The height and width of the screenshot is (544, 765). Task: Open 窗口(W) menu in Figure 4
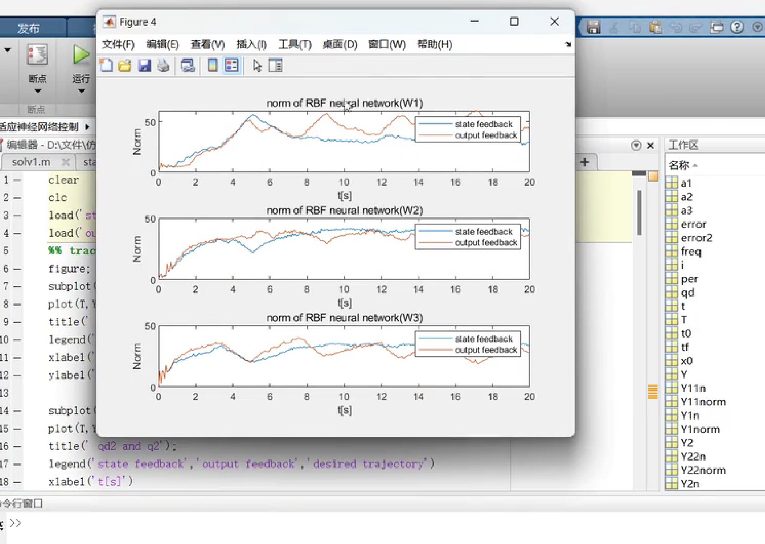(387, 44)
